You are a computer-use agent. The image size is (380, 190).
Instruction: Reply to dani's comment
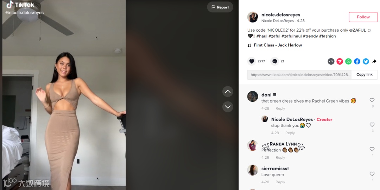coord(280,109)
